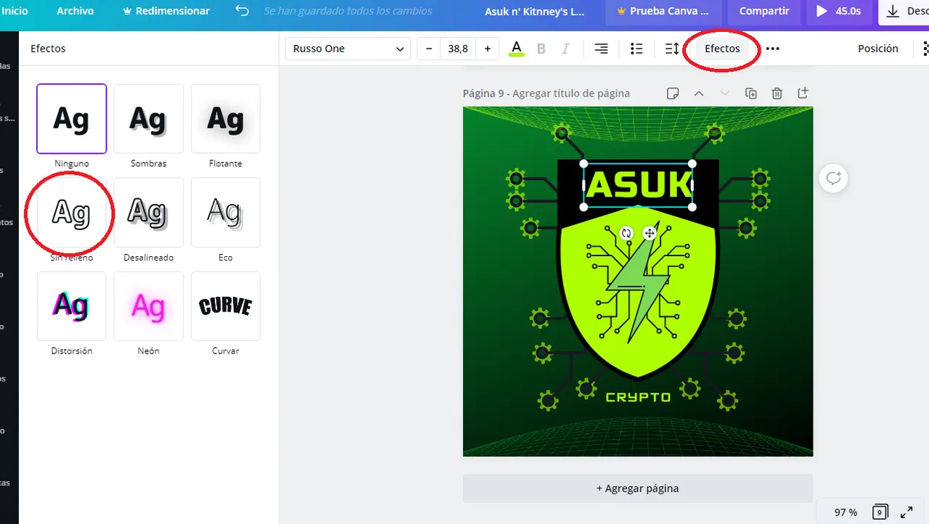Toggle italic formatting
The height and width of the screenshot is (524, 929).
click(x=565, y=49)
